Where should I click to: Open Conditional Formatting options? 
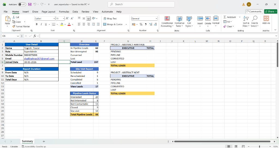point(167,22)
